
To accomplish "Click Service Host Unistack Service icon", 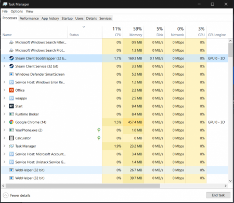I will click(11, 162).
